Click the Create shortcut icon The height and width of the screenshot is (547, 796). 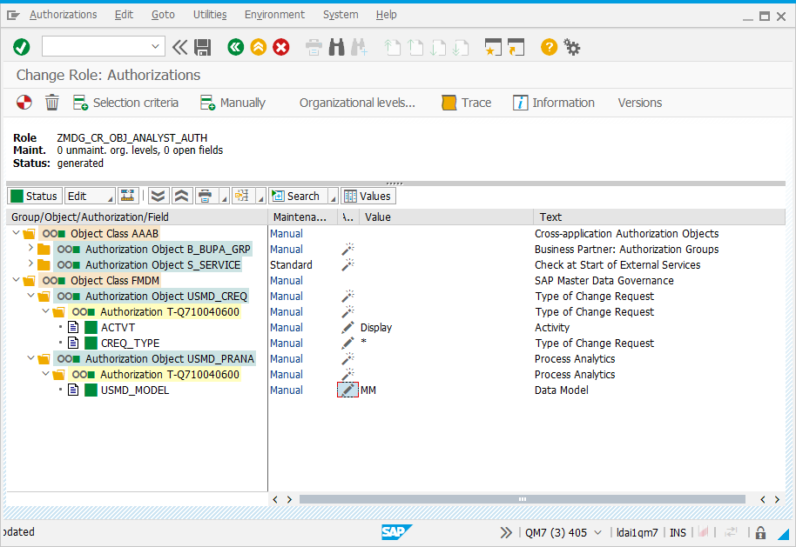click(x=516, y=47)
